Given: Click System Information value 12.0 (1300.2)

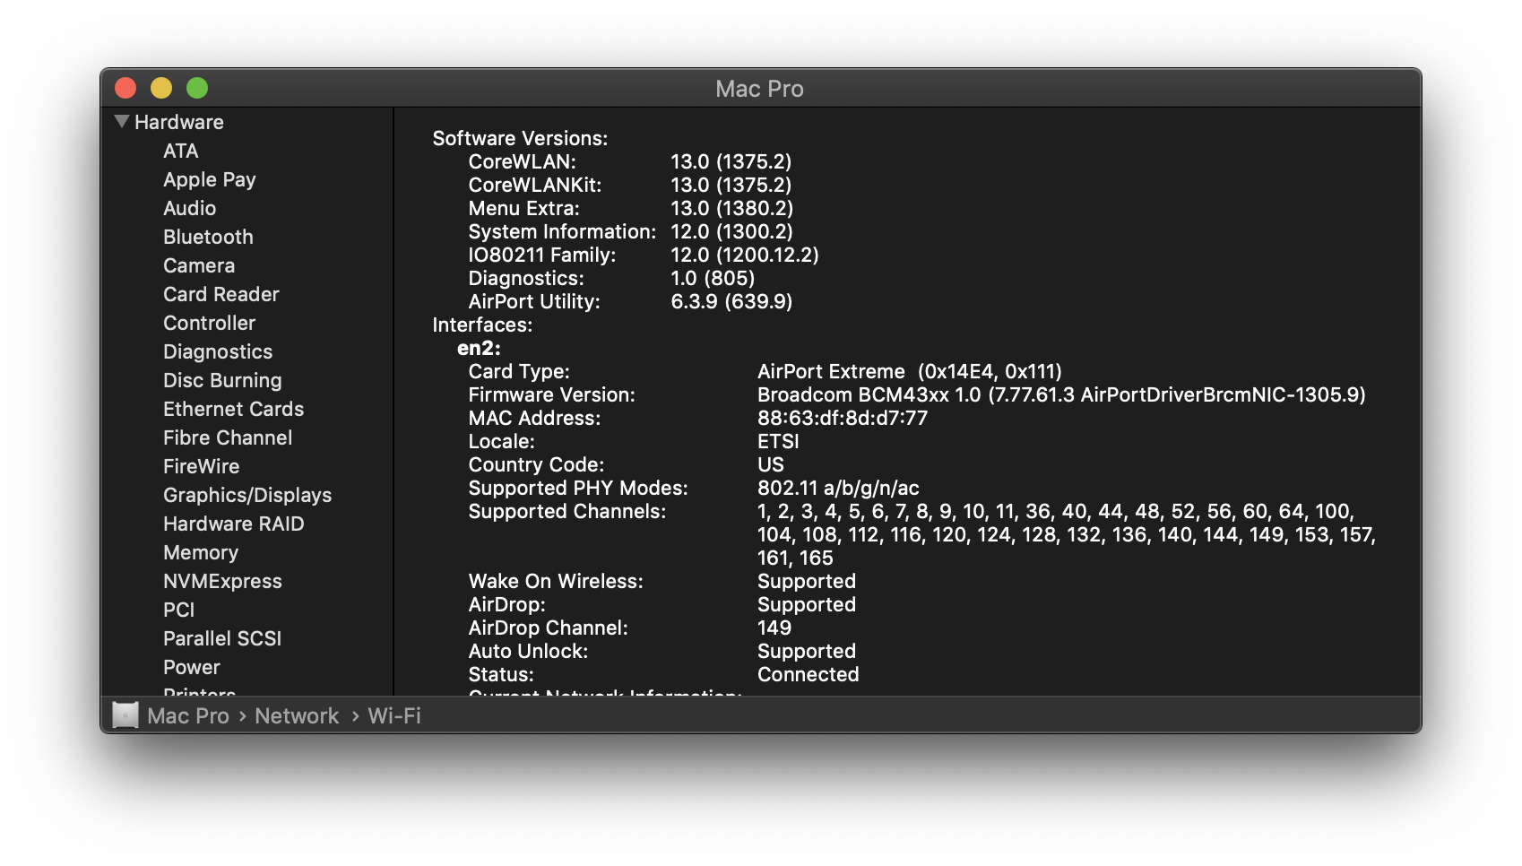Looking at the screenshot, I should click(x=732, y=231).
